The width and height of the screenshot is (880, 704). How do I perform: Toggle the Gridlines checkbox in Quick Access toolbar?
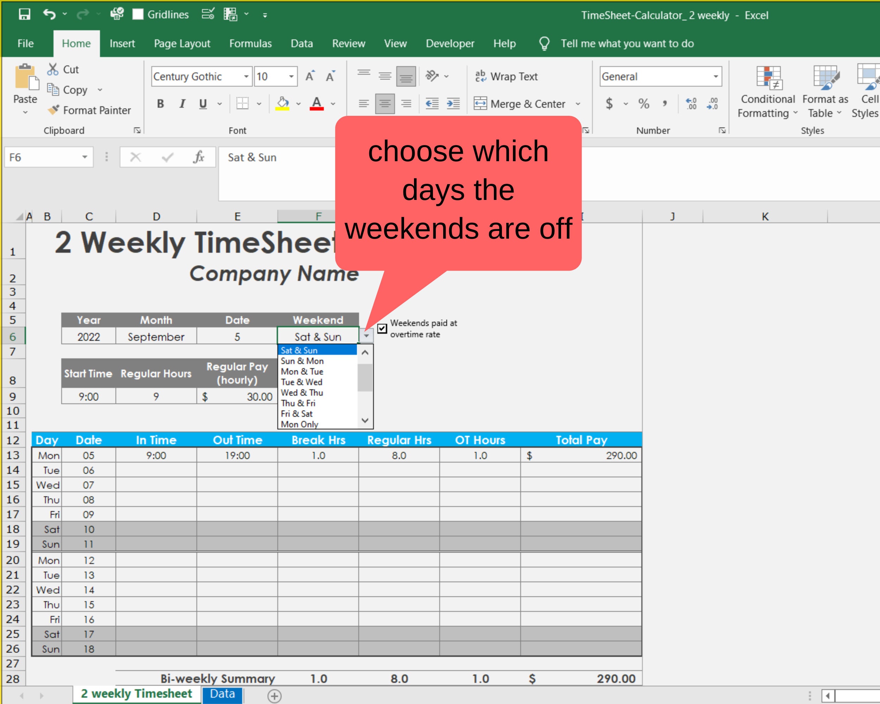(x=138, y=14)
